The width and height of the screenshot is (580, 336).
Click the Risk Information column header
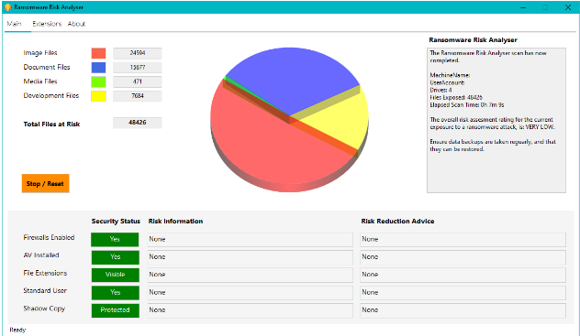coord(175,222)
